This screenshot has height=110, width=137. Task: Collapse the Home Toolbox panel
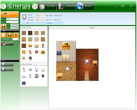pos(21,28)
